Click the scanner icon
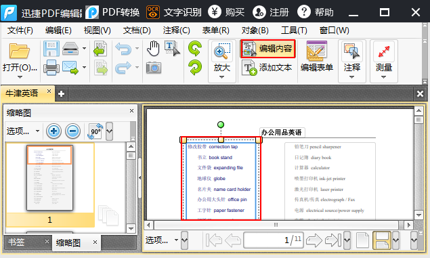 (70, 49)
